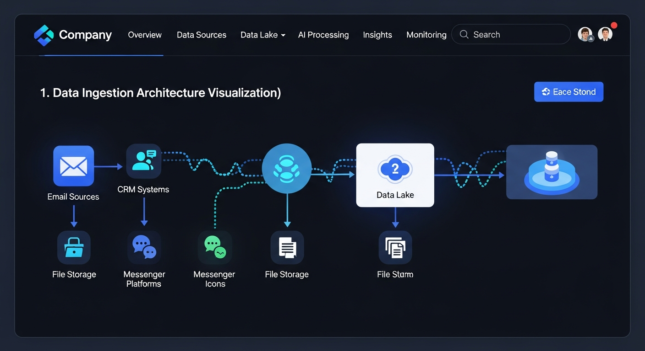
Task: Open the File Storage document icon
Action: coord(287,247)
